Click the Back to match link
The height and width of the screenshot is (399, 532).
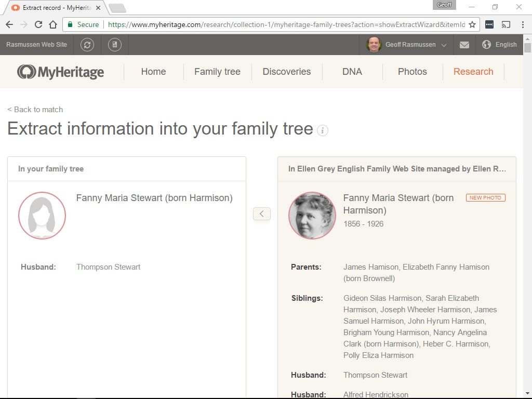(x=35, y=110)
